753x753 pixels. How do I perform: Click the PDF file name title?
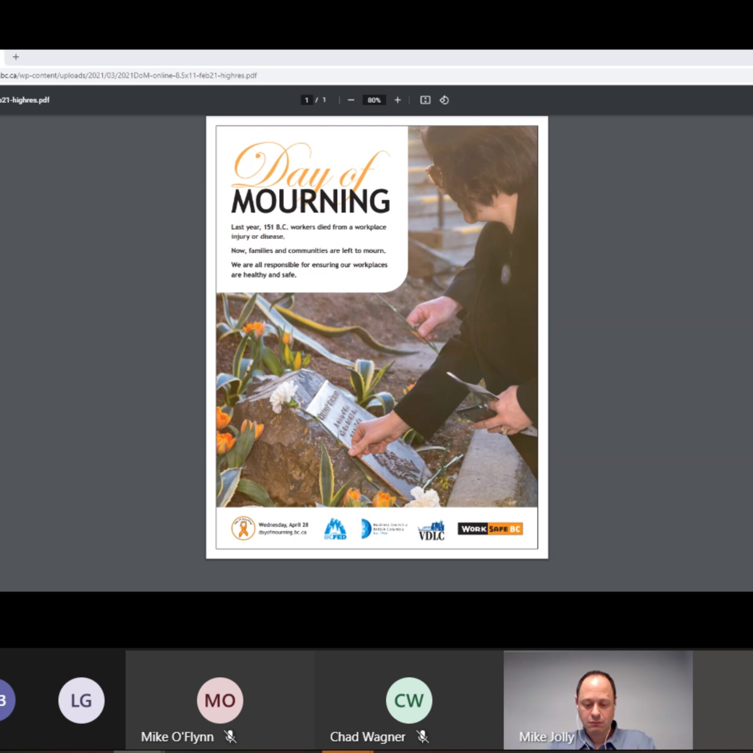25,100
